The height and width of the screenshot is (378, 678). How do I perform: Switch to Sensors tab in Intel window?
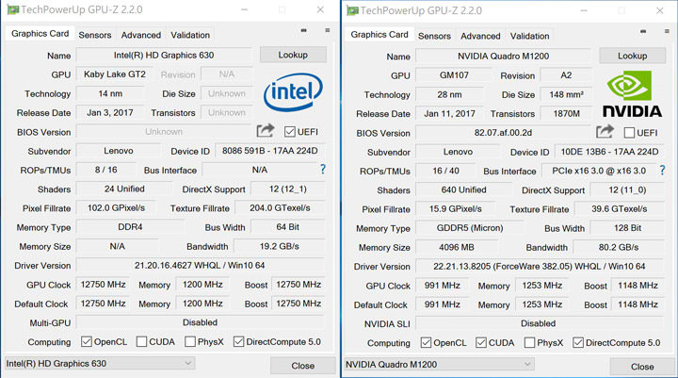point(94,35)
